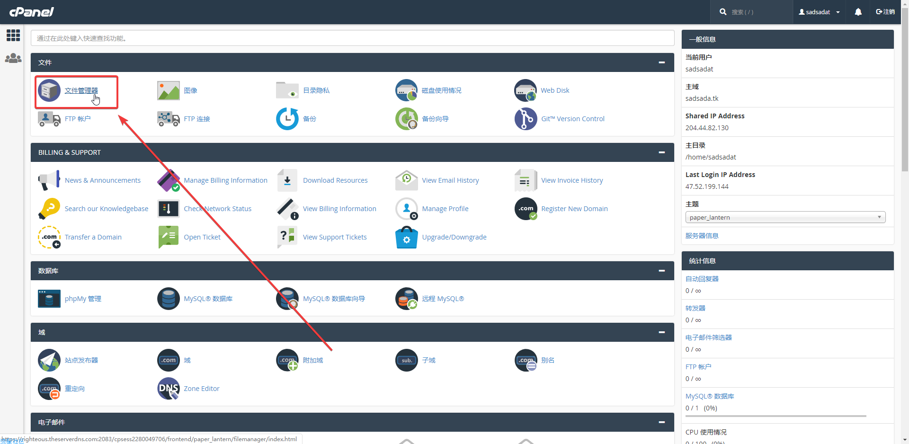909x444 pixels.
Task: Click the grid home icon in sidebar
Action: [13, 35]
